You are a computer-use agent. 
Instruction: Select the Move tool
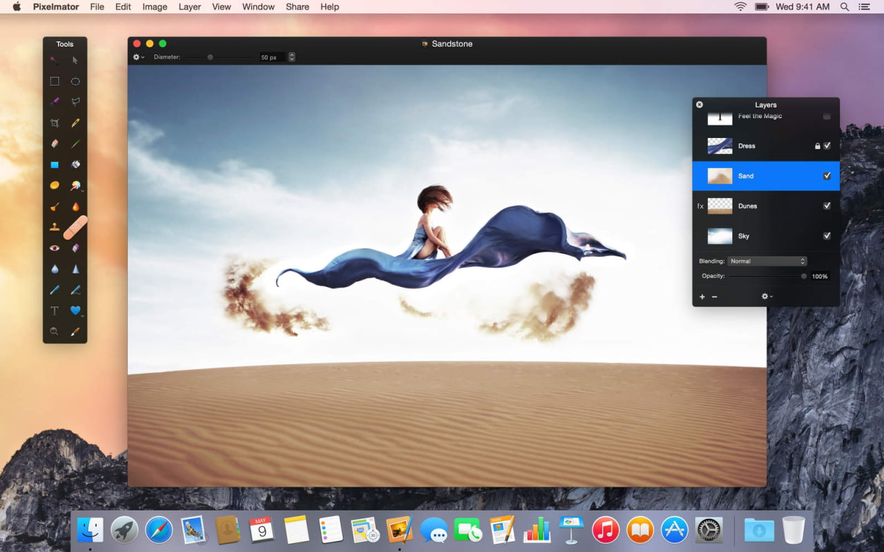75,60
